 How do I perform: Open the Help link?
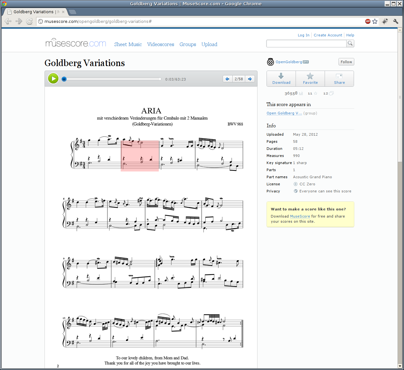[x=350, y=35]
